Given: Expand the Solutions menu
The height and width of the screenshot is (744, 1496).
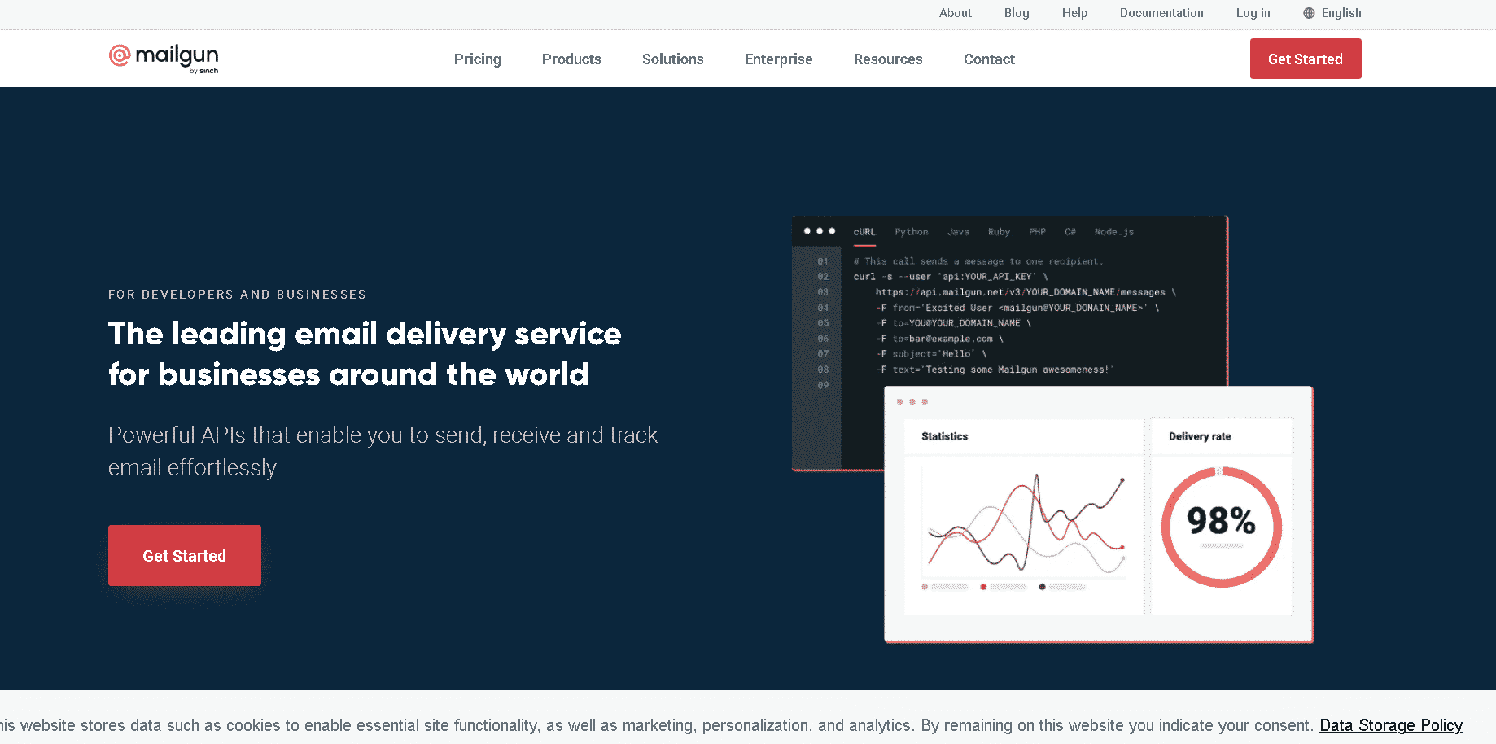Looking at the screenshot, I should pos(672,59).
